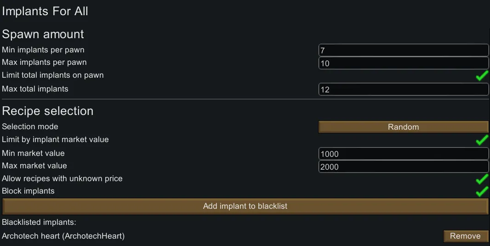Toggle Limit total implants on pawn checkmark
490x246 pixels.
tap(482, 75)
